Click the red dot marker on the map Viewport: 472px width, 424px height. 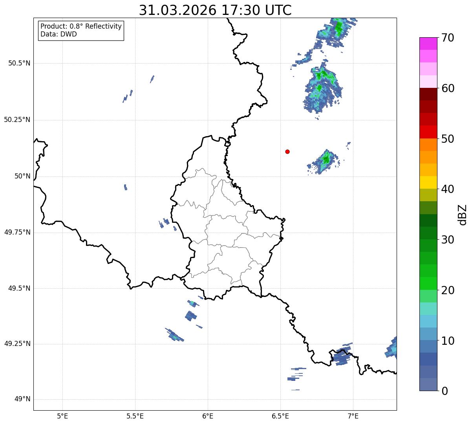pyautogui.click(x=287, y=151)
